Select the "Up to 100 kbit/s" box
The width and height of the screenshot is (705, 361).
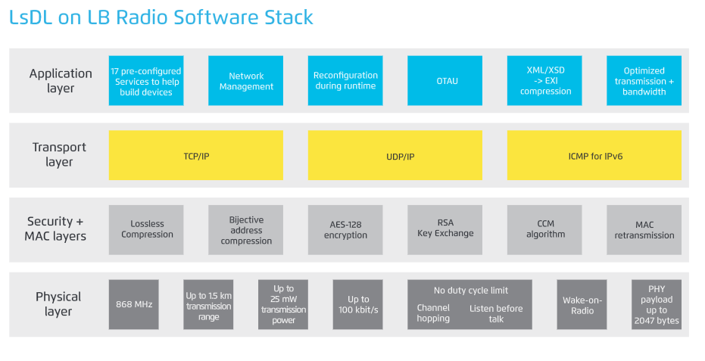[358, 304]
